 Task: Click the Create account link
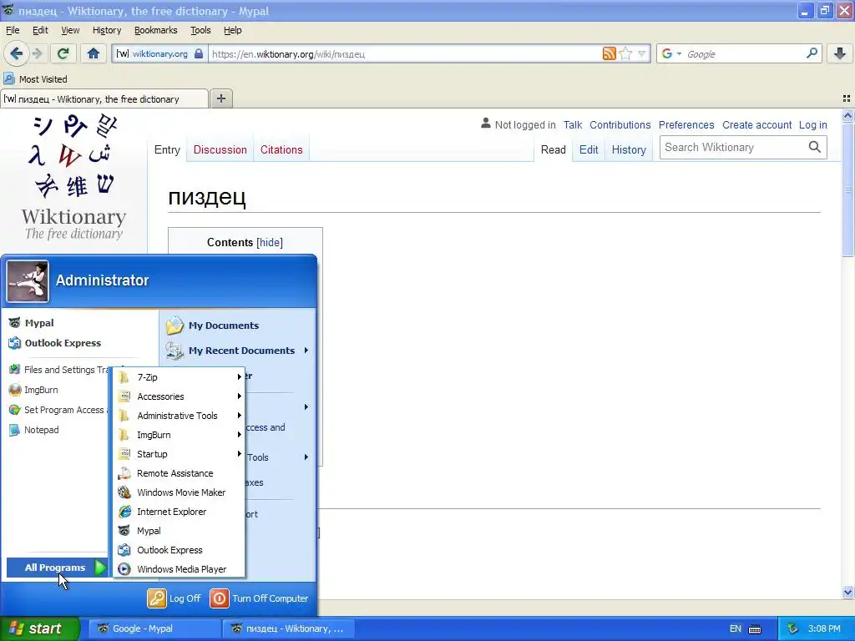[x=756, y=125]
